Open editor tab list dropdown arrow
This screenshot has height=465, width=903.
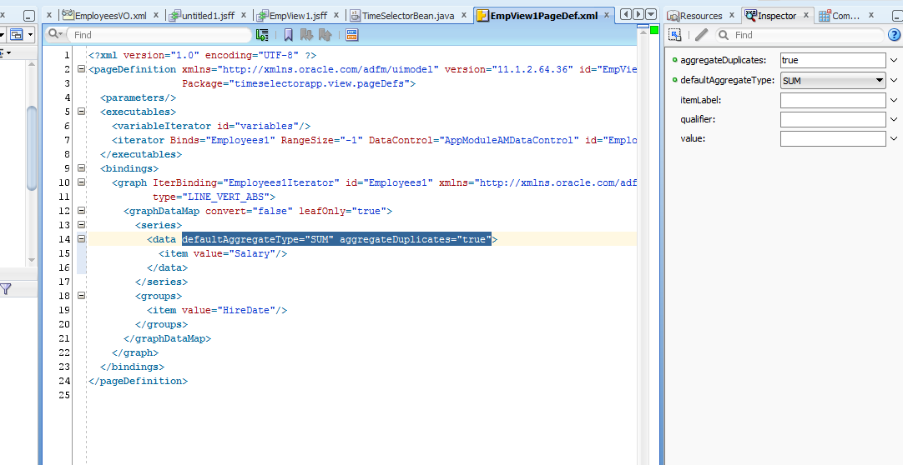tap(651, 14)
